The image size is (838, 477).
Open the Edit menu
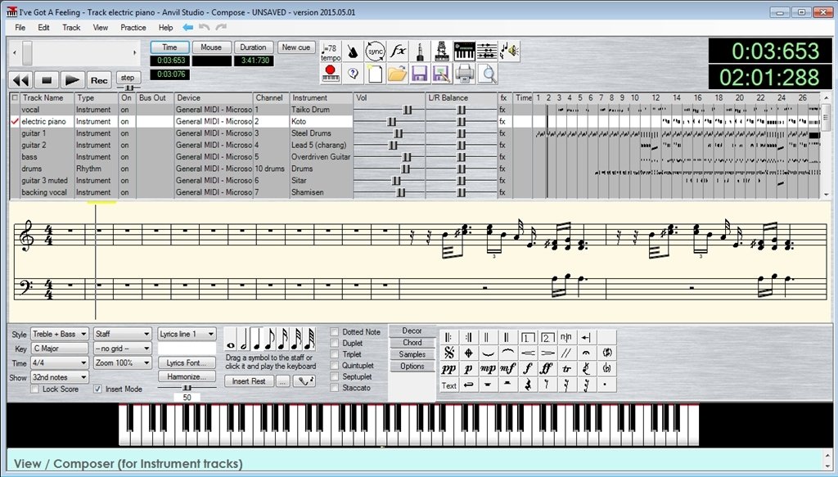[44, 27]
